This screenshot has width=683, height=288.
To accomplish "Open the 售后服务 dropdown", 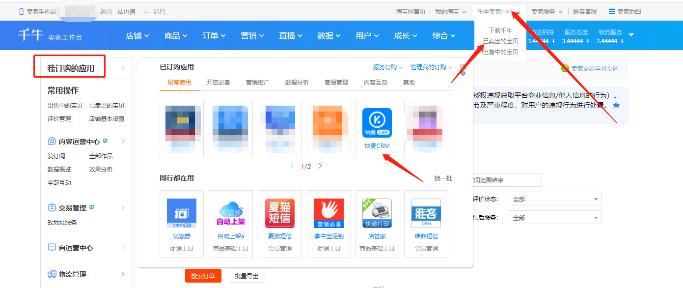I will [555, 218].
